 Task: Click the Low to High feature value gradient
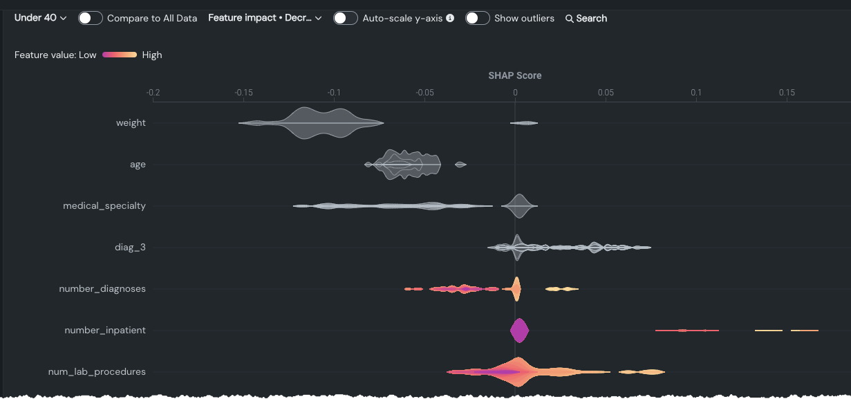click(x=119, y=55)
